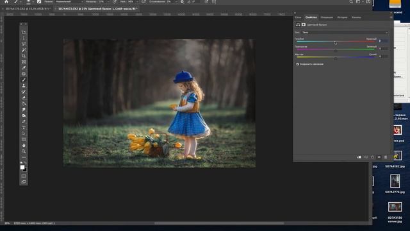Switch to the History (История) tab
Screen dimensions: 410x231
pos(342,17)
